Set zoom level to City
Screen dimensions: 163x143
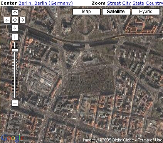click(x=126, y=3)
